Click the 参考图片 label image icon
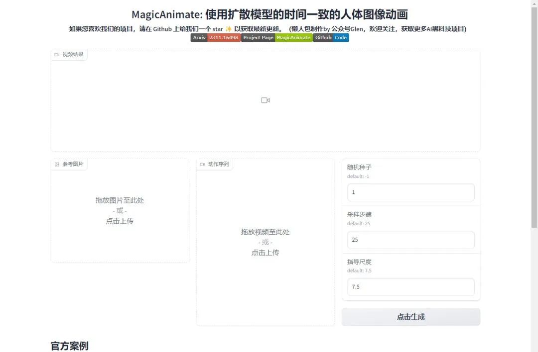 57,165
